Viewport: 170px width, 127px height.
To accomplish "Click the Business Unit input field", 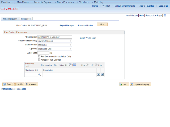I will tap(31, 75).
